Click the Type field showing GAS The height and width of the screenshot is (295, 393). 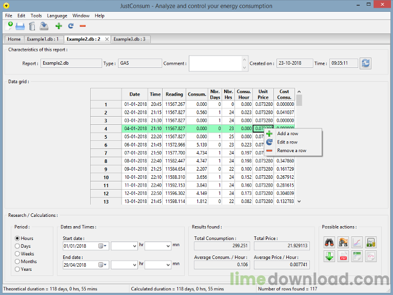[x=140, y=63]
